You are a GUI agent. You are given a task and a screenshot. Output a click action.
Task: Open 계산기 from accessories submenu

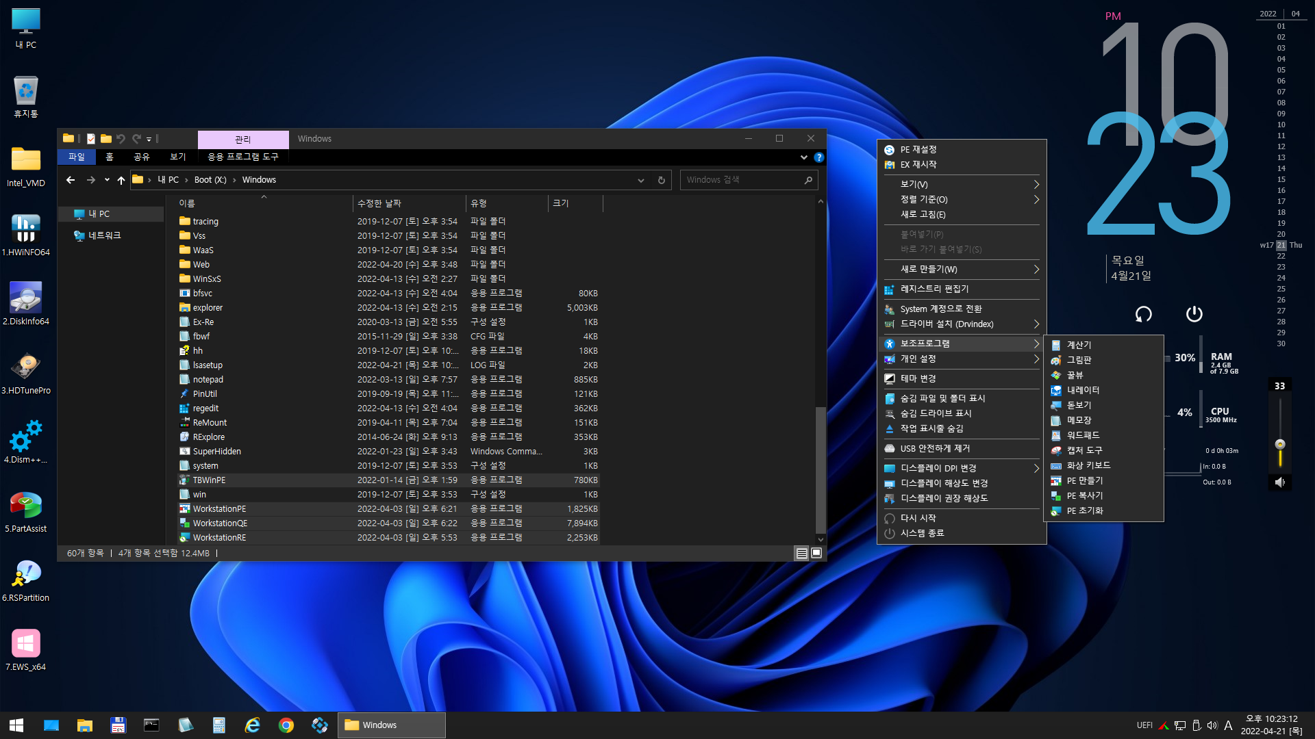click(1103, 345)
